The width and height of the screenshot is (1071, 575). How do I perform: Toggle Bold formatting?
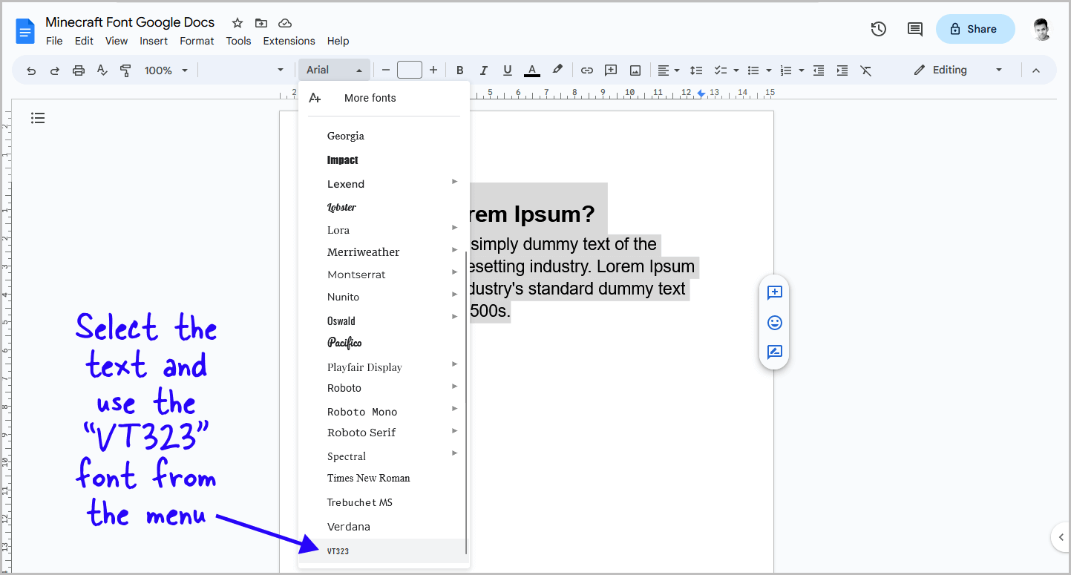point(460,70)
